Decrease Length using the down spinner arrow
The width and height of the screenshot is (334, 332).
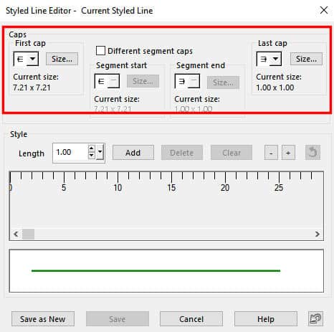(91, 155)
